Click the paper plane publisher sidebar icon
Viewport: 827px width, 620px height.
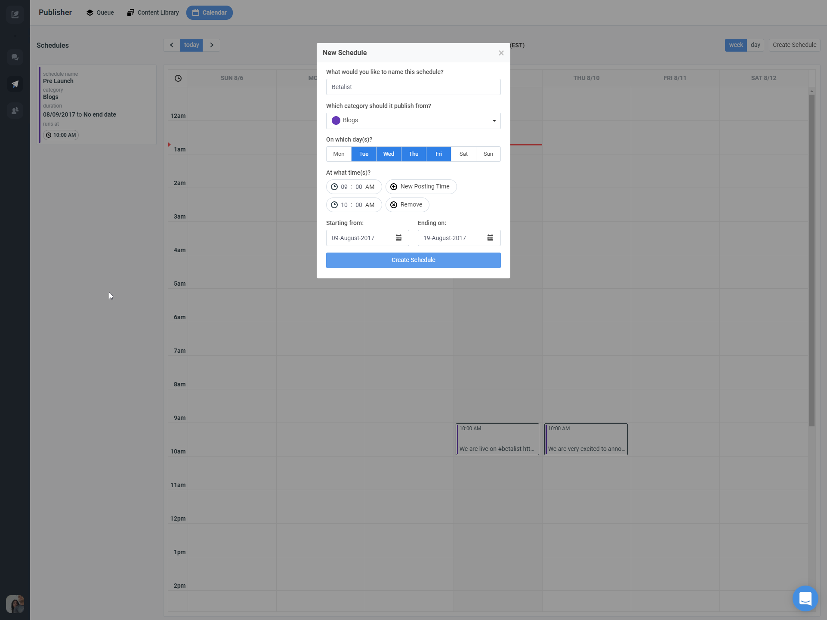click(15, 84)
